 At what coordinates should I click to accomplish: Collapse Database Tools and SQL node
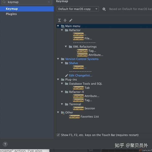[62, 83]
